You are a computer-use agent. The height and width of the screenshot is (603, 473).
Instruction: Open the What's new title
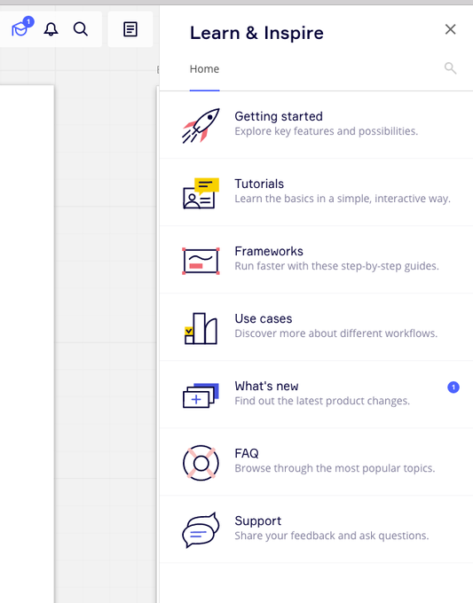coord(266,386)
